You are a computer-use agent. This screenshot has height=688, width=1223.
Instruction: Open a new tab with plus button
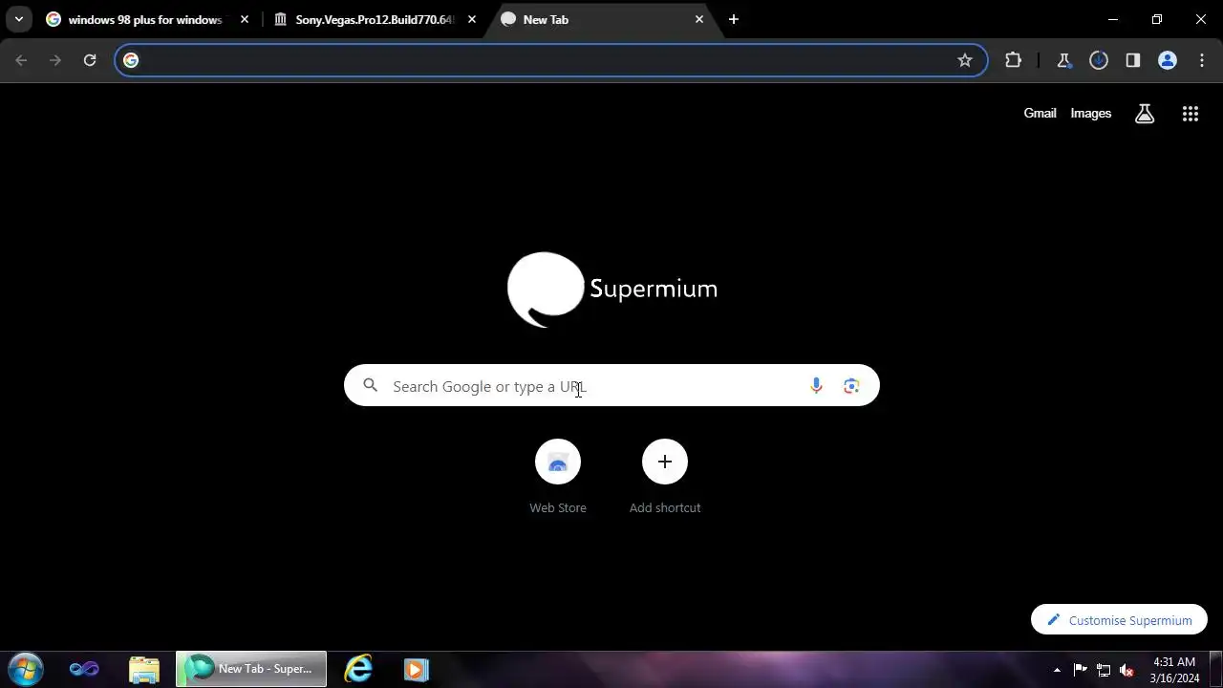(x=734, y=19)
